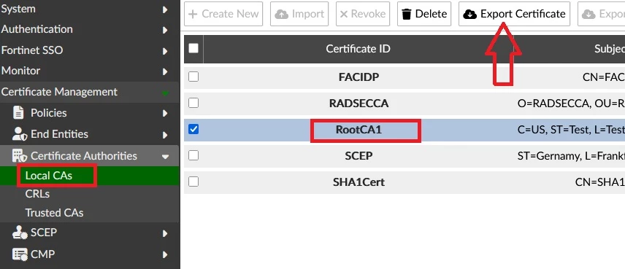Expand the CMP sidebar arrow

165,254
